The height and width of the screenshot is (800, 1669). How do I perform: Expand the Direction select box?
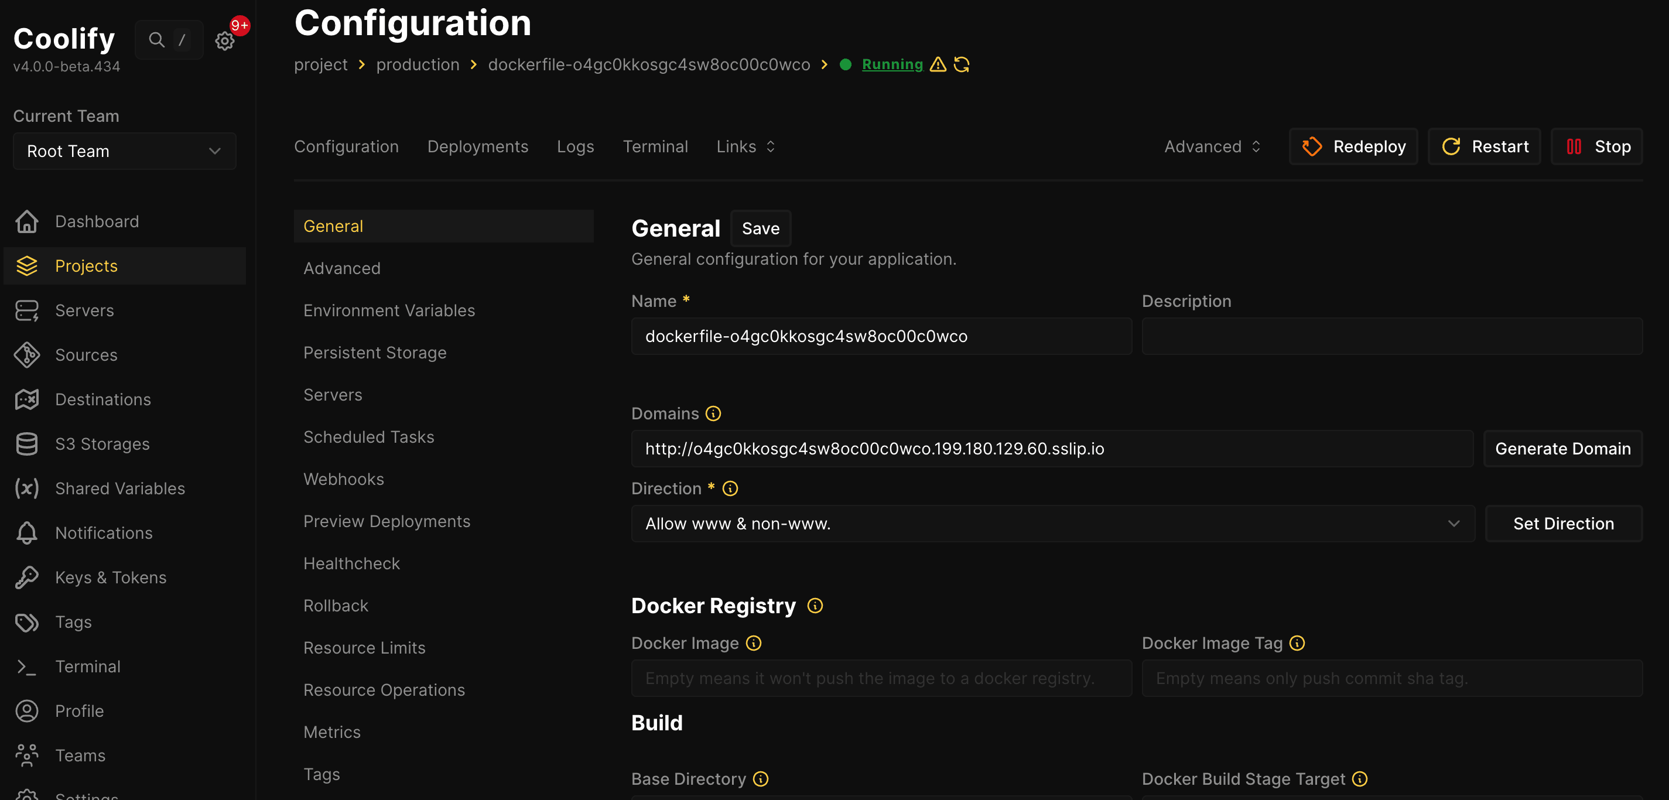[1052, 524]
